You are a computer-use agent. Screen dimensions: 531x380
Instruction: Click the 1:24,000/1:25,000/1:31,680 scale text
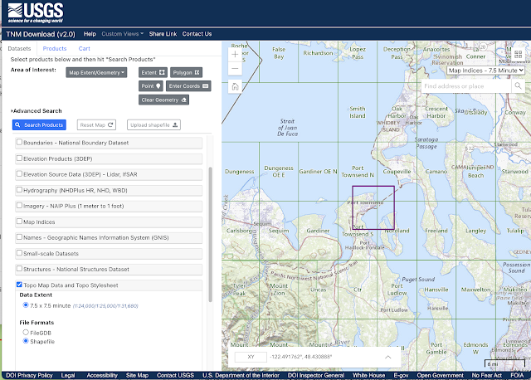click(105, 306)
